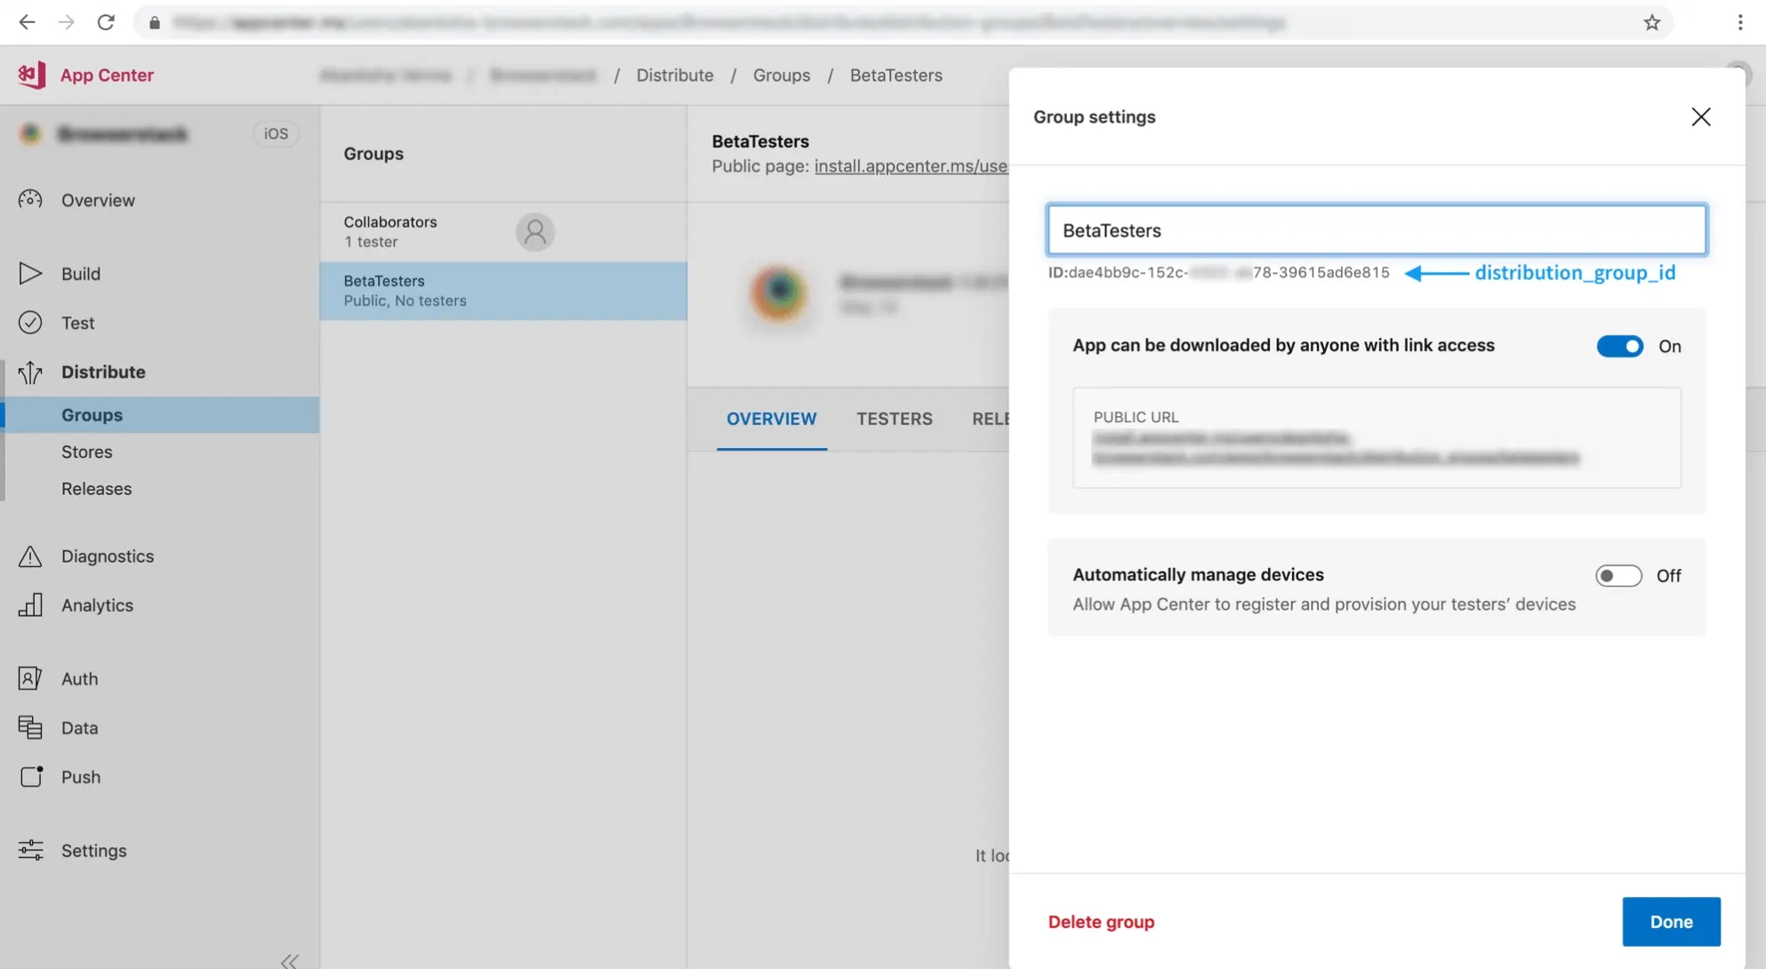Click the blurred app icon thumbnail
This screenshot has width=1766, height=969.
779,292
